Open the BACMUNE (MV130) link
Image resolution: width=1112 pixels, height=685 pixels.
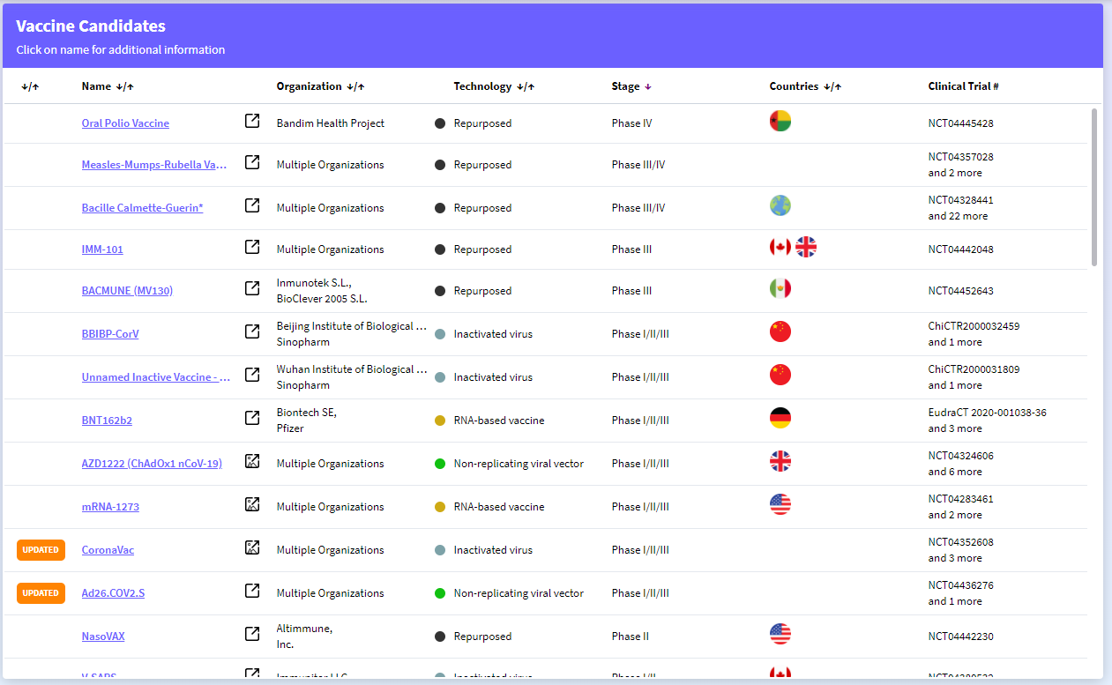click(127, 291)
